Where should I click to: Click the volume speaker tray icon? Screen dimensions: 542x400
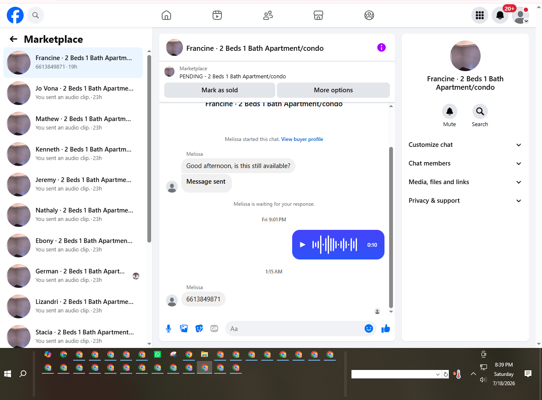point(483,380)
